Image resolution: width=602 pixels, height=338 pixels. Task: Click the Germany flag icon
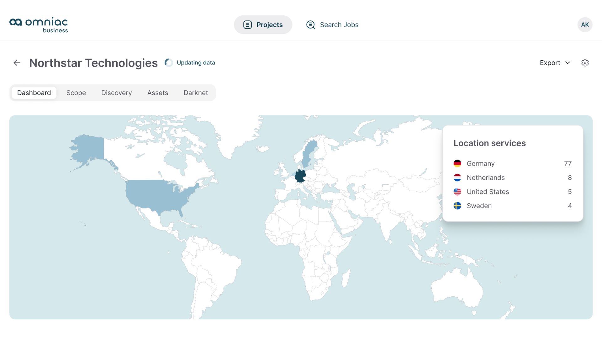click(457, 163)
